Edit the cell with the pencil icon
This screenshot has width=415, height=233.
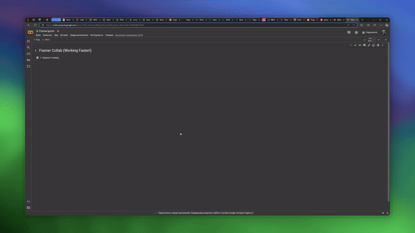[369, 45]
